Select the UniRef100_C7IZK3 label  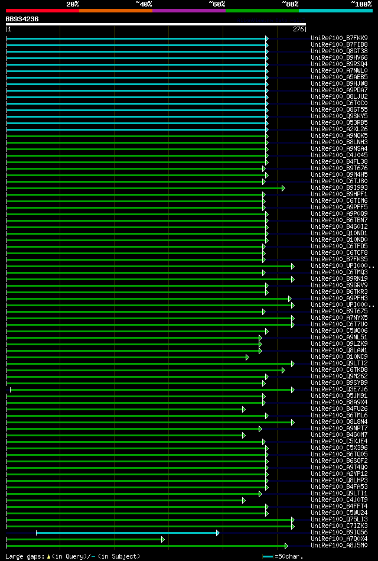click(339, 526)
